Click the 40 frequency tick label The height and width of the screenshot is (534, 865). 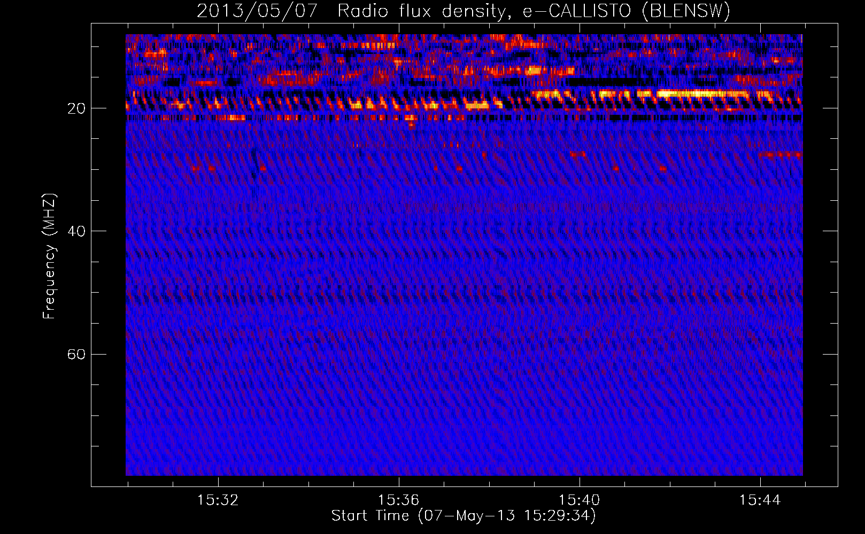click(x=76, y=231)
